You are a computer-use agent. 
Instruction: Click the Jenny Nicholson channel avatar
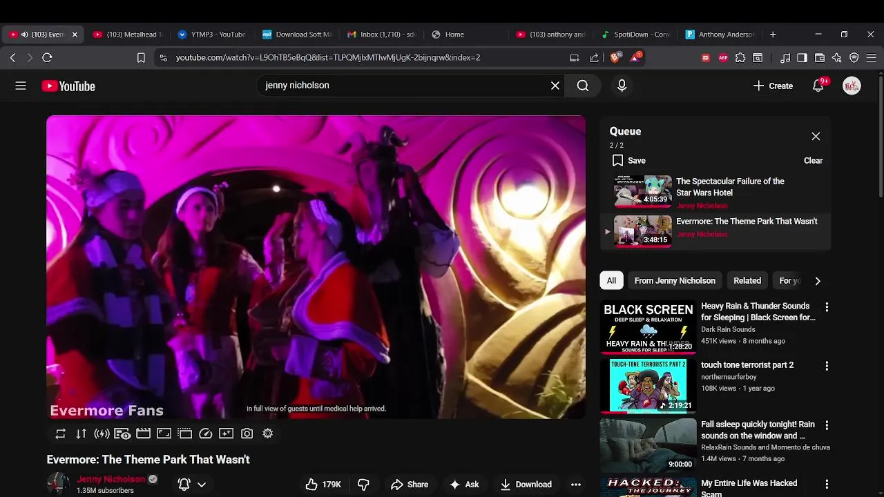point(58,484)
